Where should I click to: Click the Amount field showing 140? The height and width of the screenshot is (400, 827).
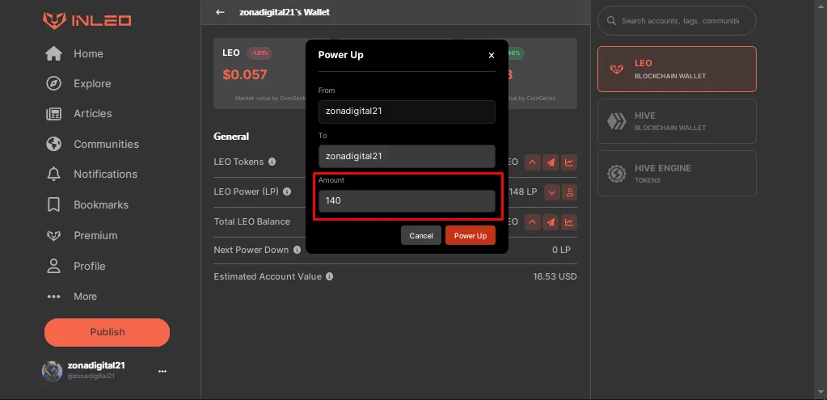click(x=407, y=200)
